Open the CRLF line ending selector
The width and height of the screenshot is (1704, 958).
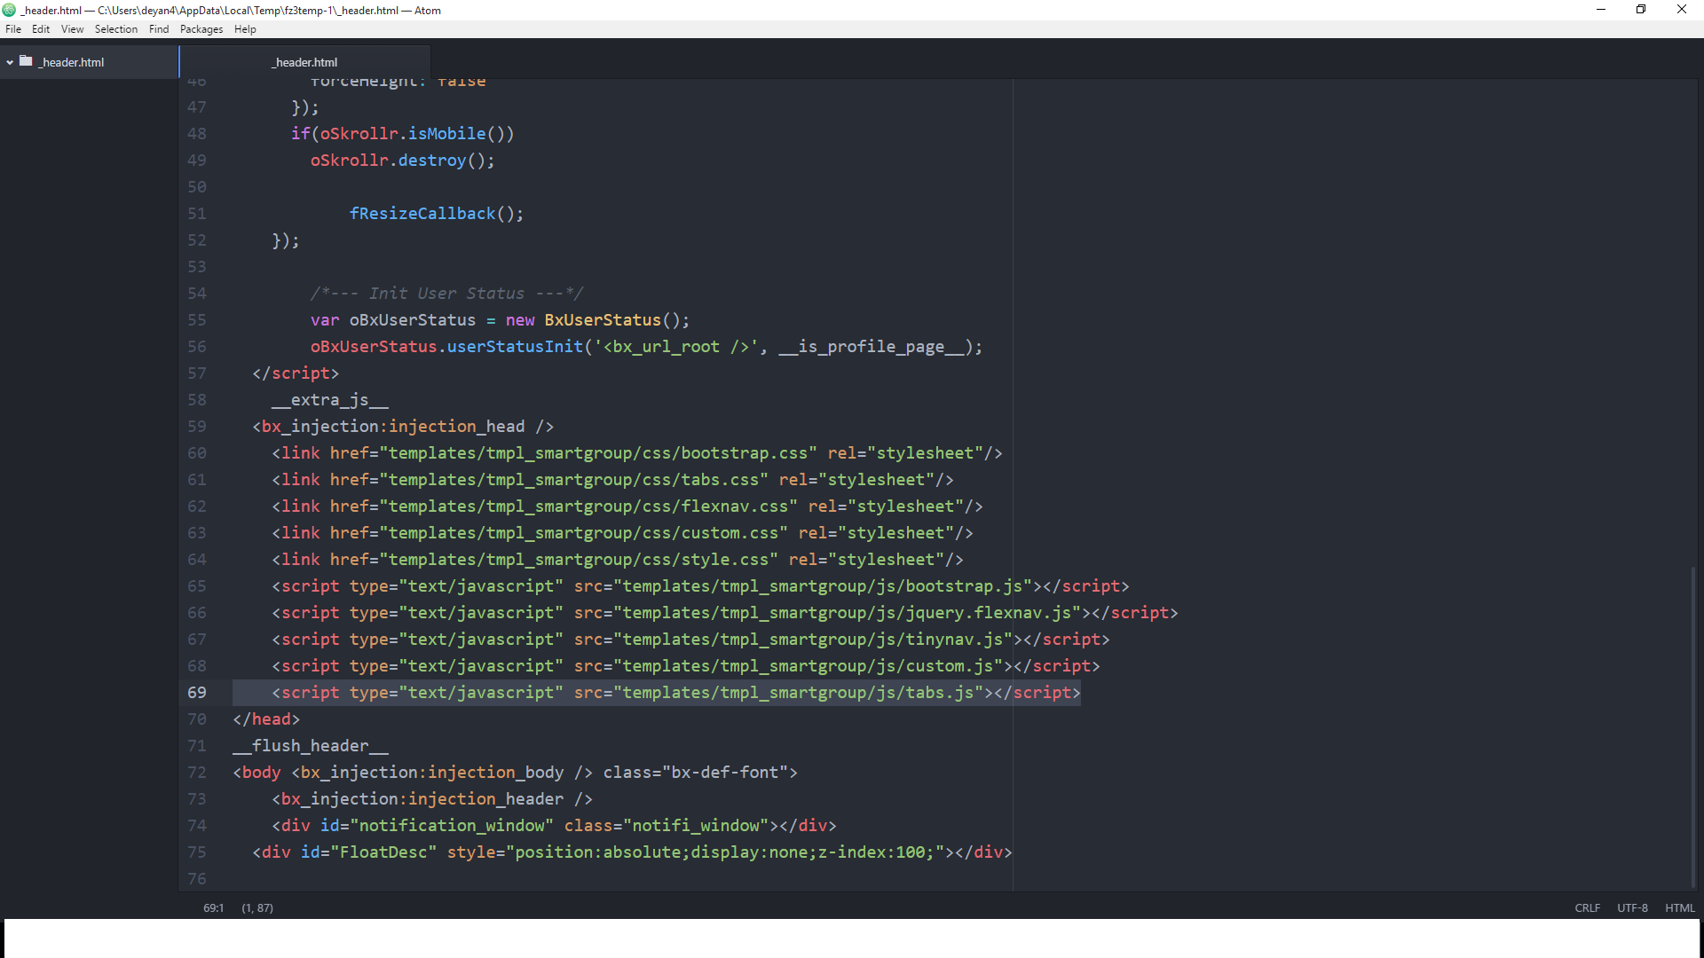coord(1587,907)
